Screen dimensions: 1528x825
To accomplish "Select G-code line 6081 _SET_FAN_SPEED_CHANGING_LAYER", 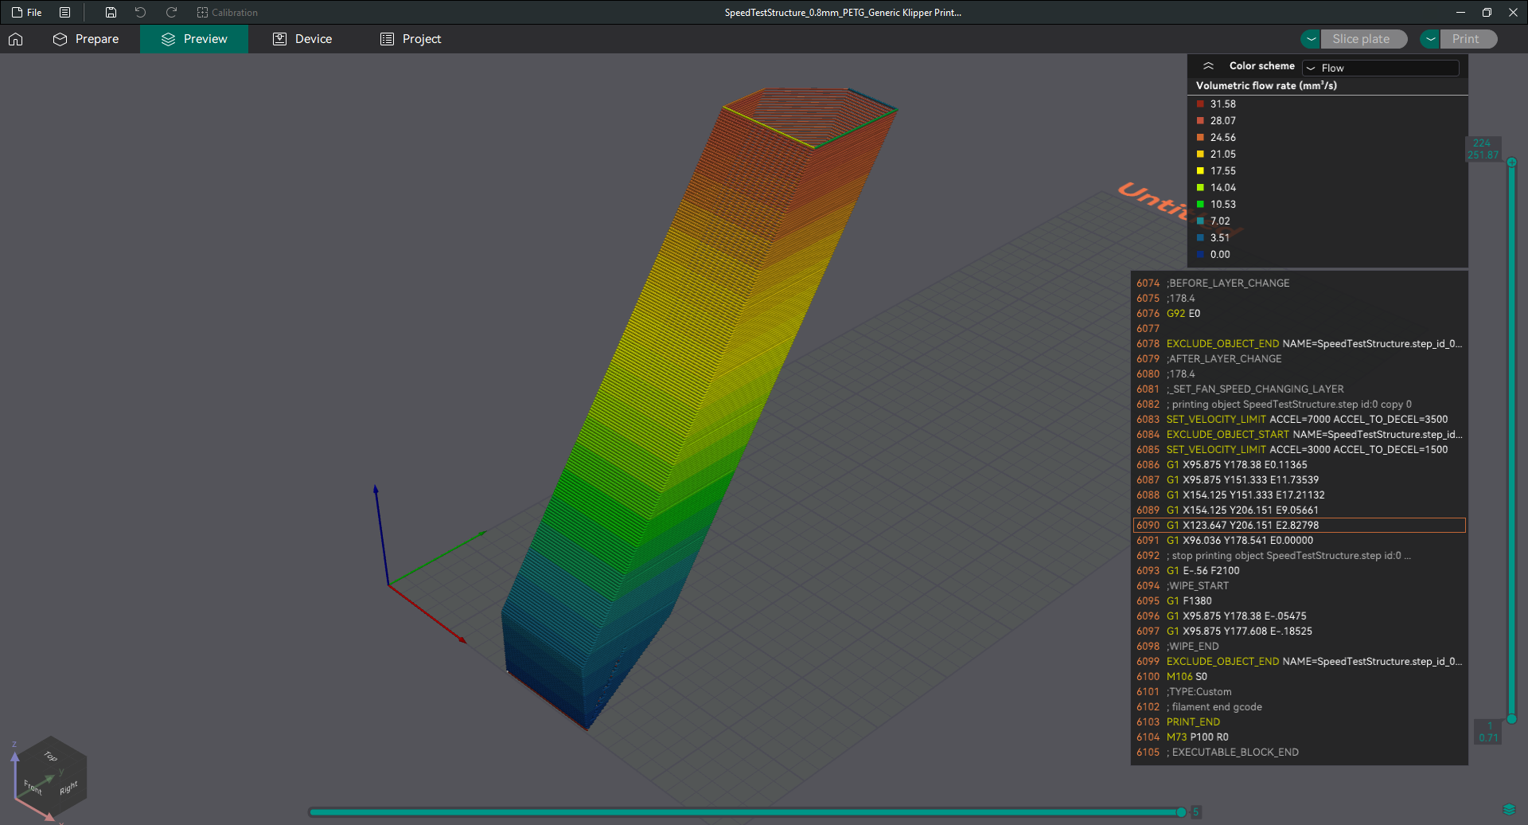I will (1299, 389).
